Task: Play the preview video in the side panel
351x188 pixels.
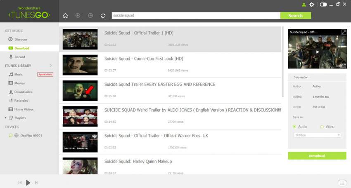Action: [318, 52]
